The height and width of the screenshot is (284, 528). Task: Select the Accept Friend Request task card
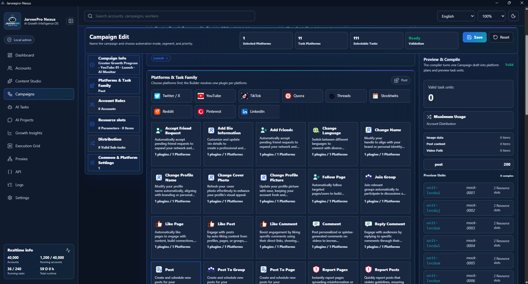tap(176, 144)
